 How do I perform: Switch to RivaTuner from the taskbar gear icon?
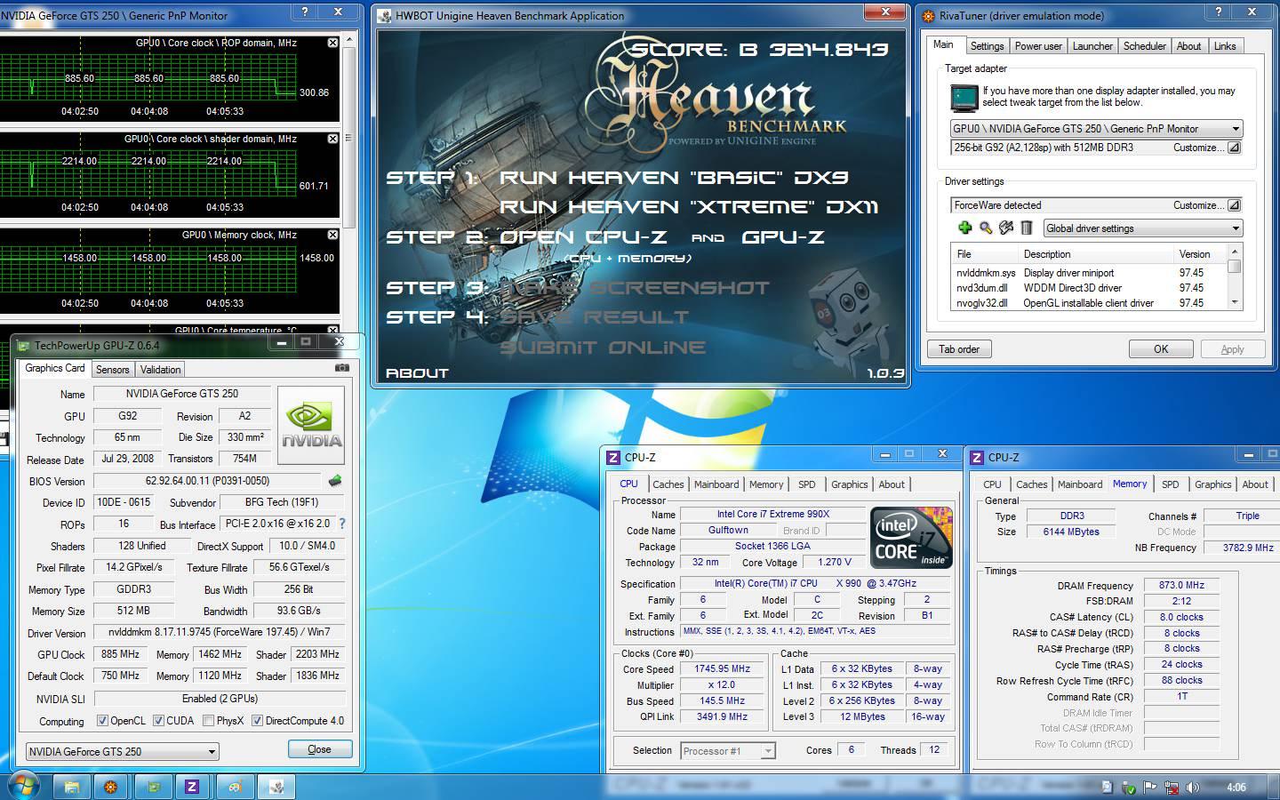click(x=111, y=787)
